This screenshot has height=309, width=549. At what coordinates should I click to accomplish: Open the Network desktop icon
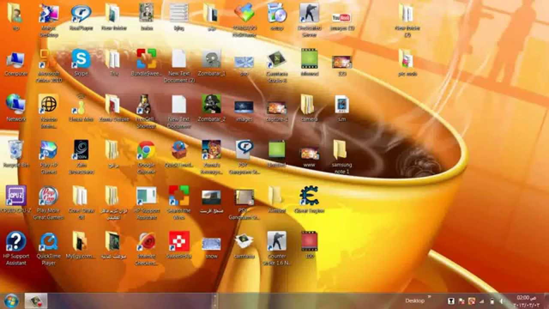pyautogui.click(x=16, y=108)
